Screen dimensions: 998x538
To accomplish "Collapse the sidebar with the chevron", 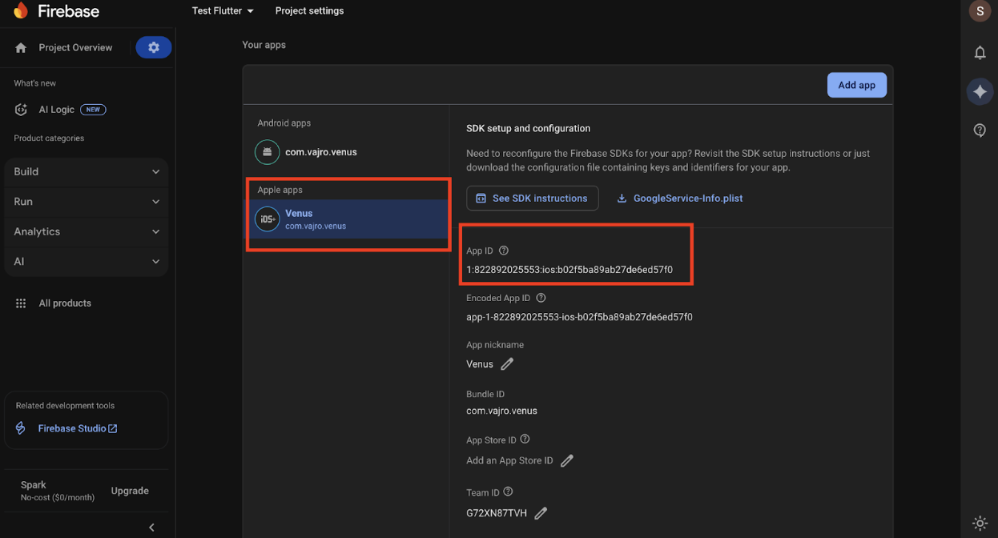I will (151, 527).
